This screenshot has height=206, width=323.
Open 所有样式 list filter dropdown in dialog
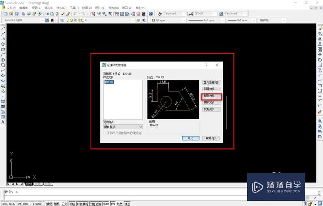click(x=123, y=127)
